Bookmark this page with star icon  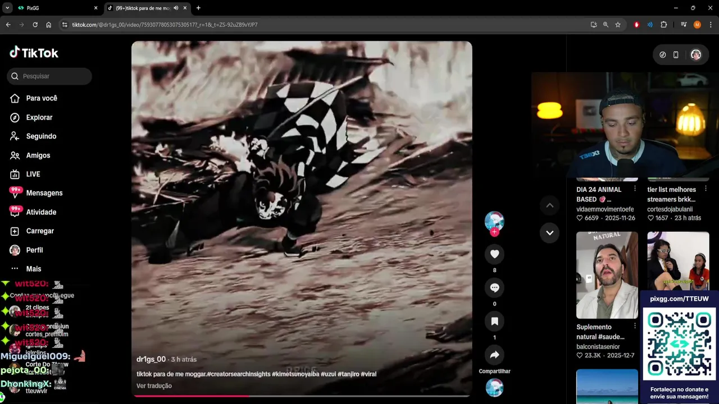pyautogui.click(x=618, y=25)
